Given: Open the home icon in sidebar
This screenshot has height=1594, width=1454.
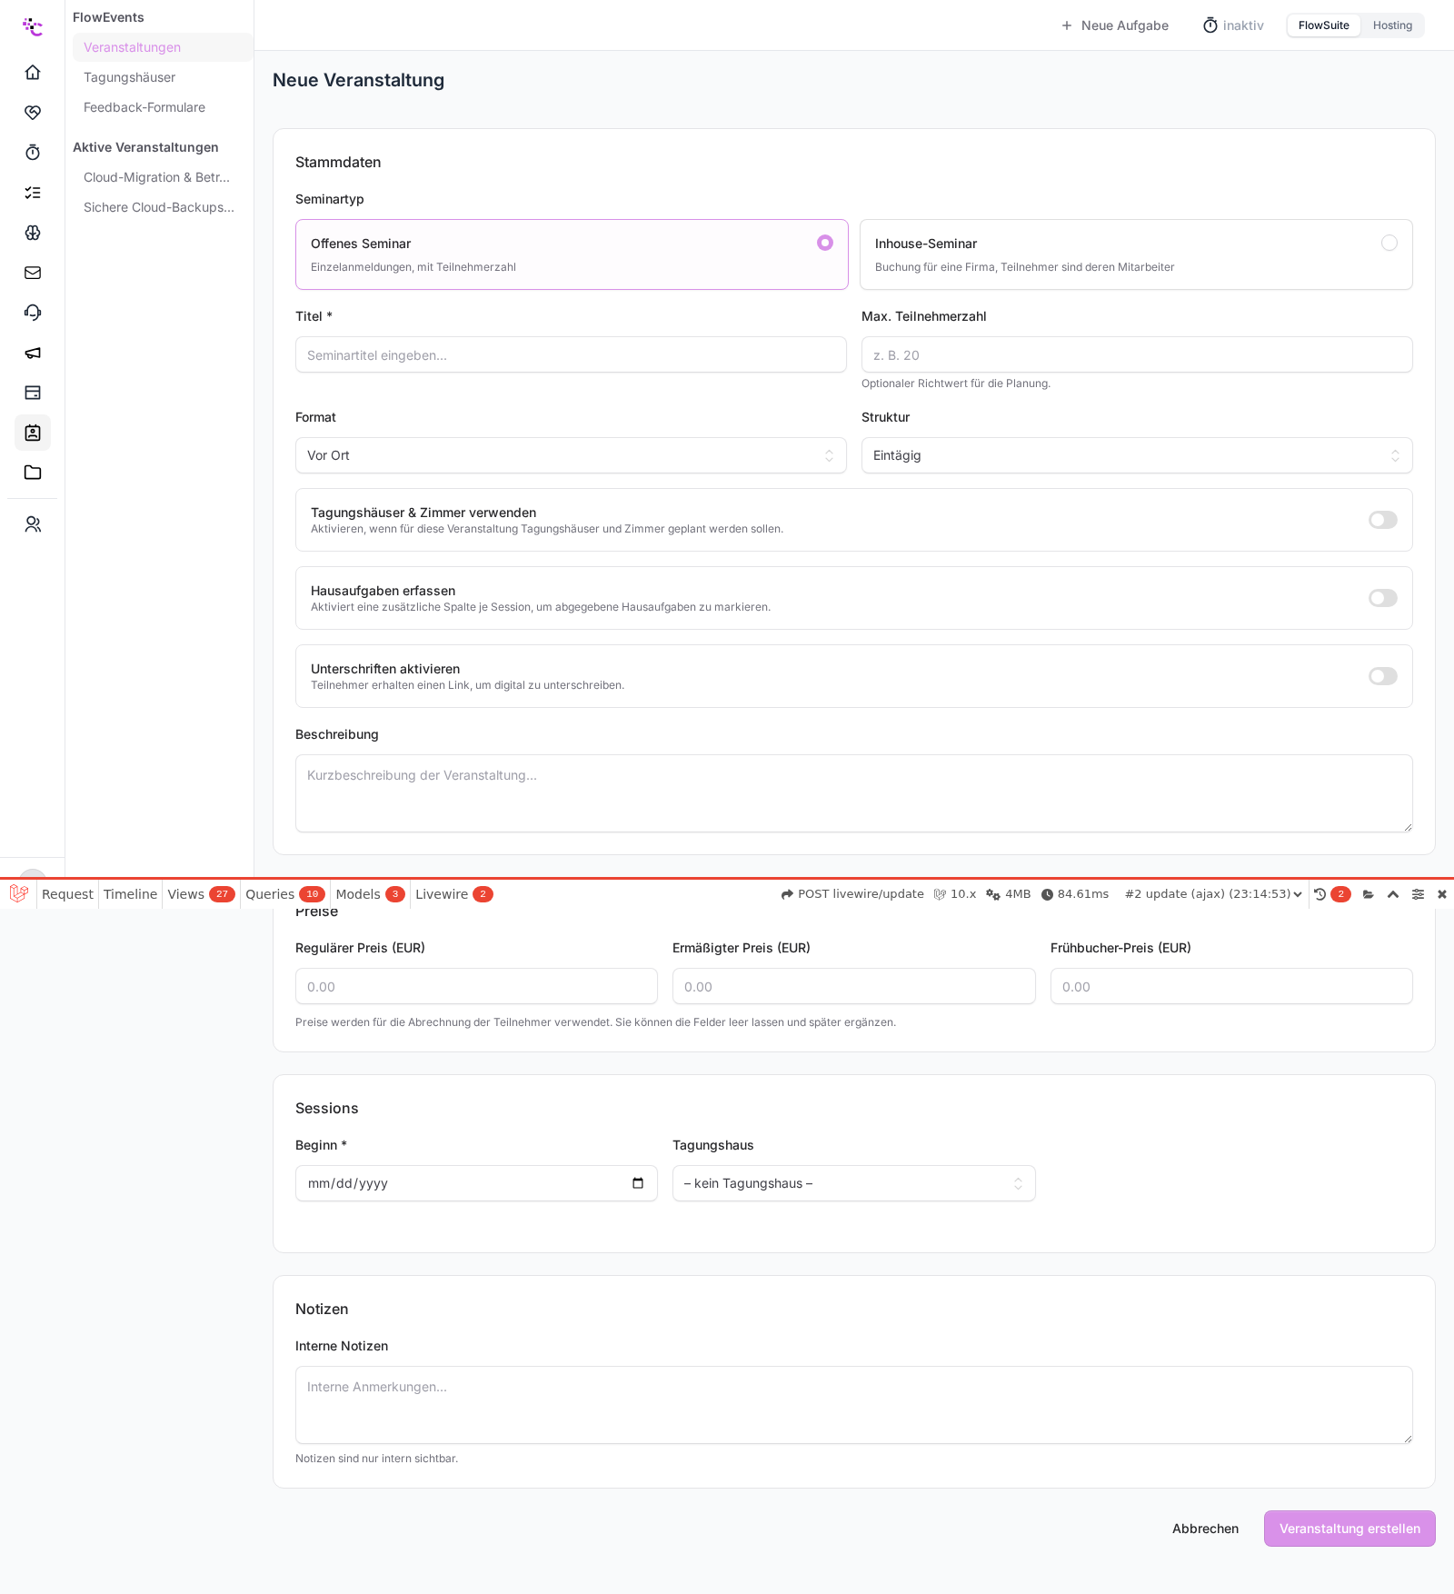Looking at the screenshot, I should pos(33,73).
